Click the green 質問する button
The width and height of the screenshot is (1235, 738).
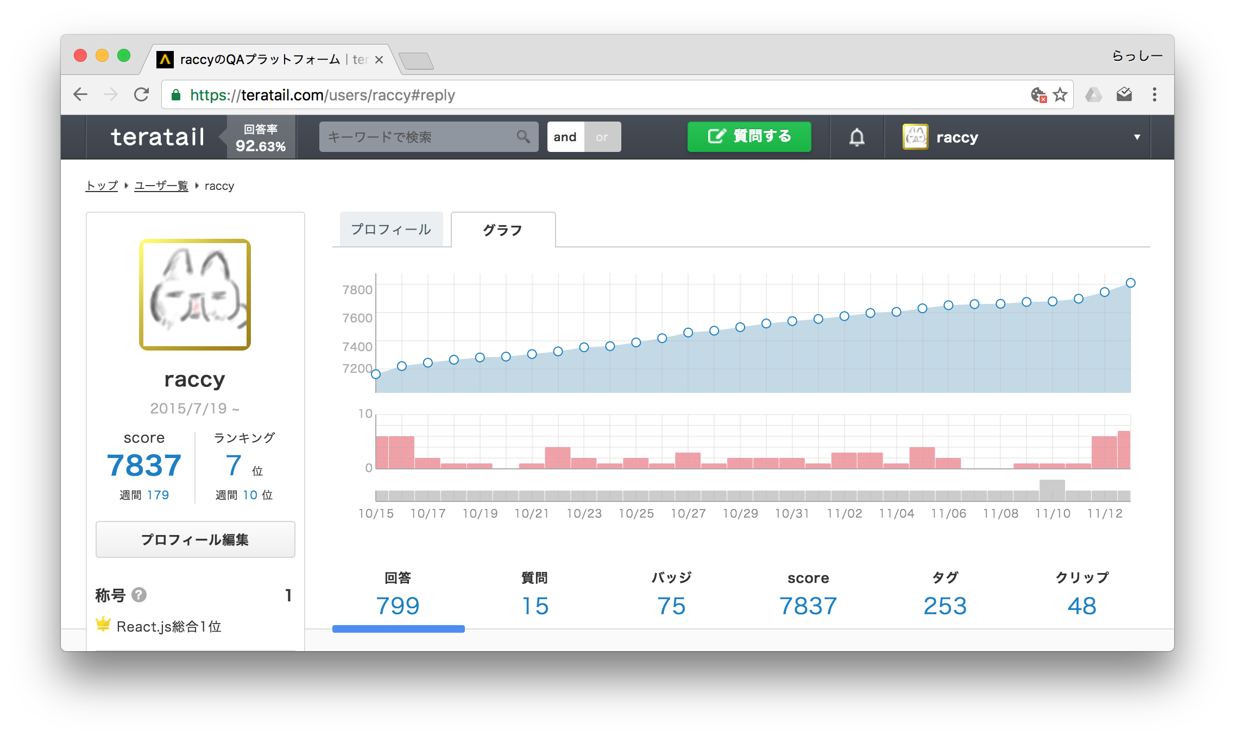(749, 136)
